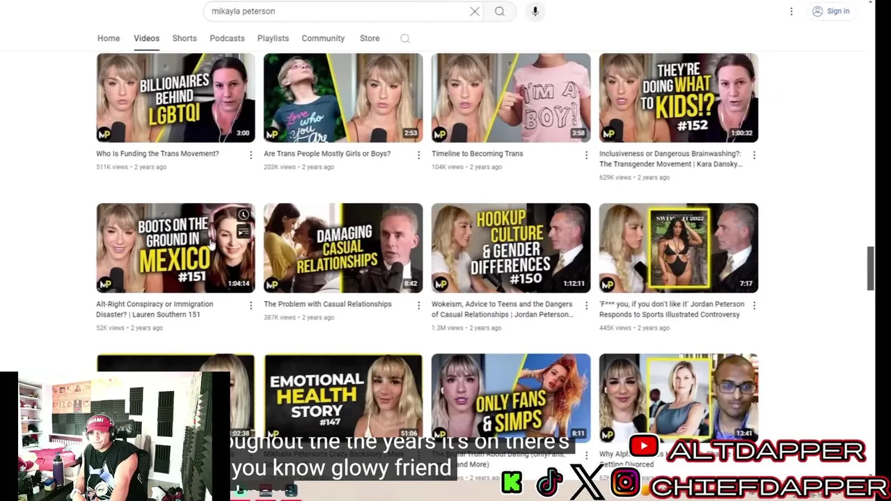Switch to the Community tab
This screenshot has width=891, height=501.
[323, 38]
